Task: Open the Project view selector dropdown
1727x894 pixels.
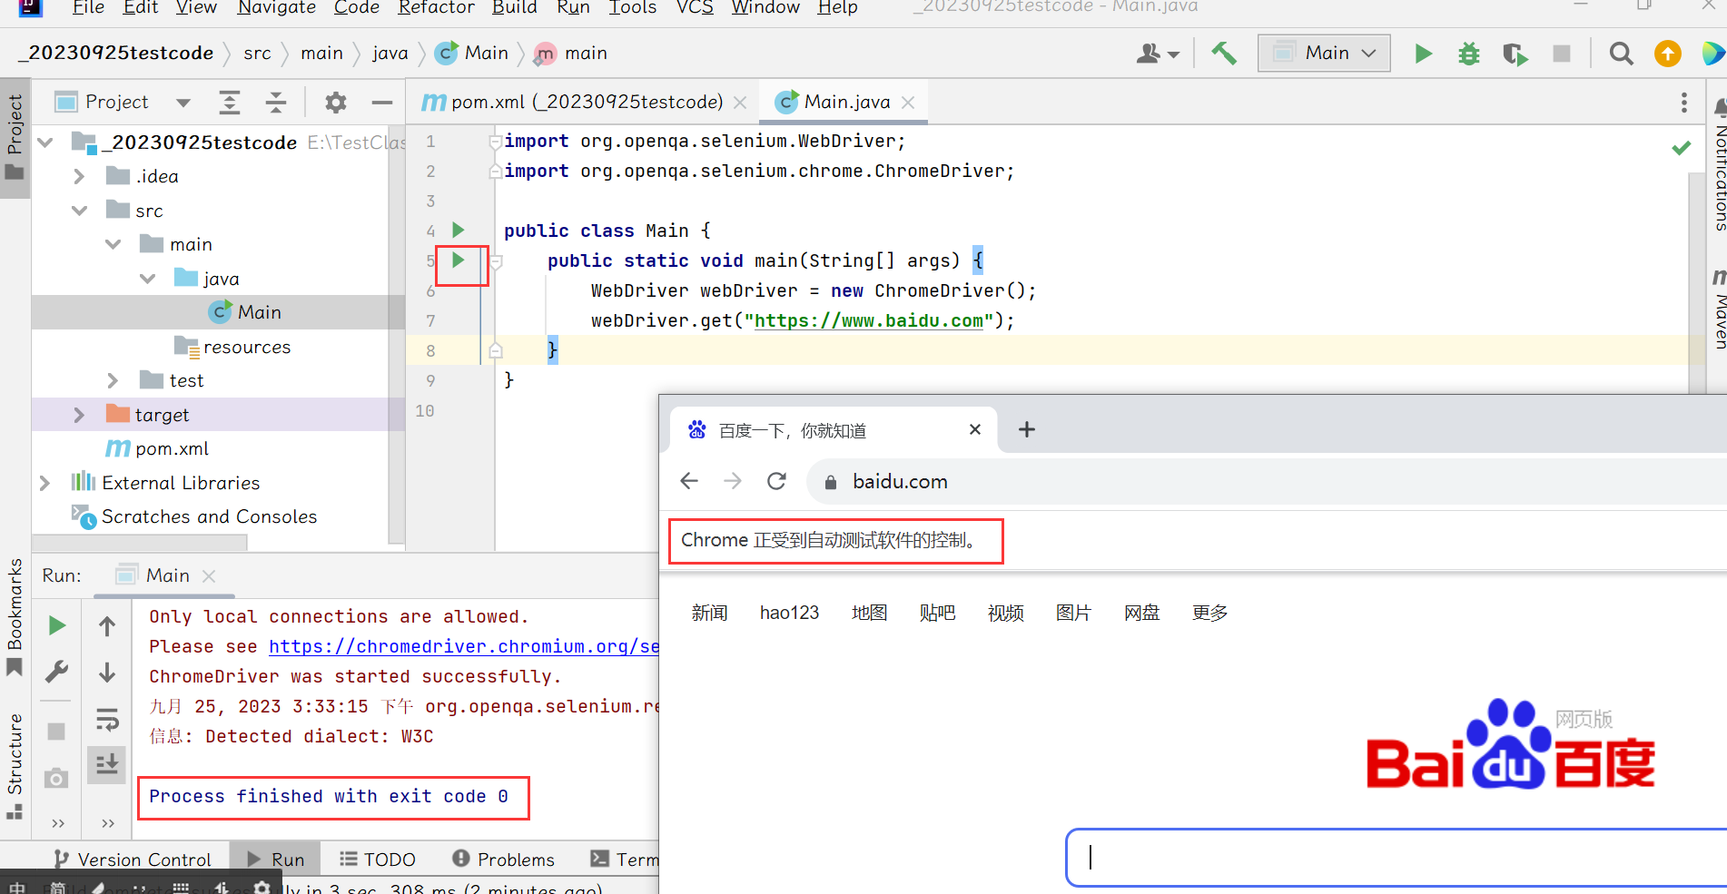Action: (183, 103)
